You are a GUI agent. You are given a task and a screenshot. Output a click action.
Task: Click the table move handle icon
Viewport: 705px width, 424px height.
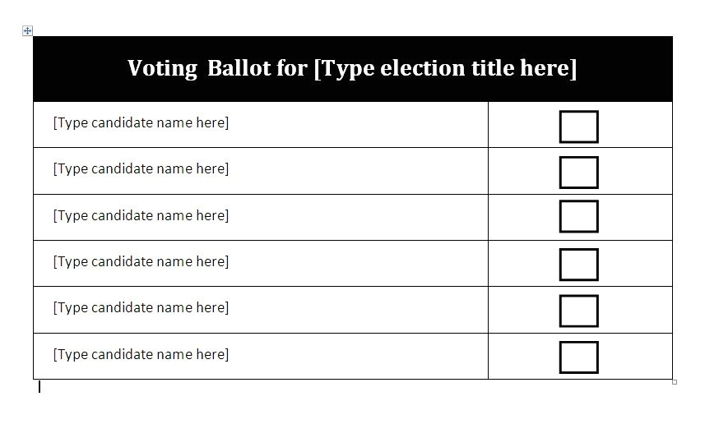pyautogui.click(x=27, y=30)
